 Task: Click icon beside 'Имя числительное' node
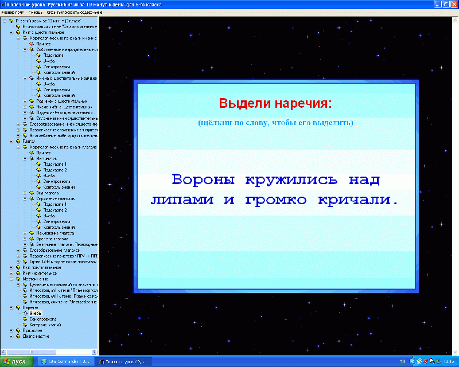click(x=18, y=273)
